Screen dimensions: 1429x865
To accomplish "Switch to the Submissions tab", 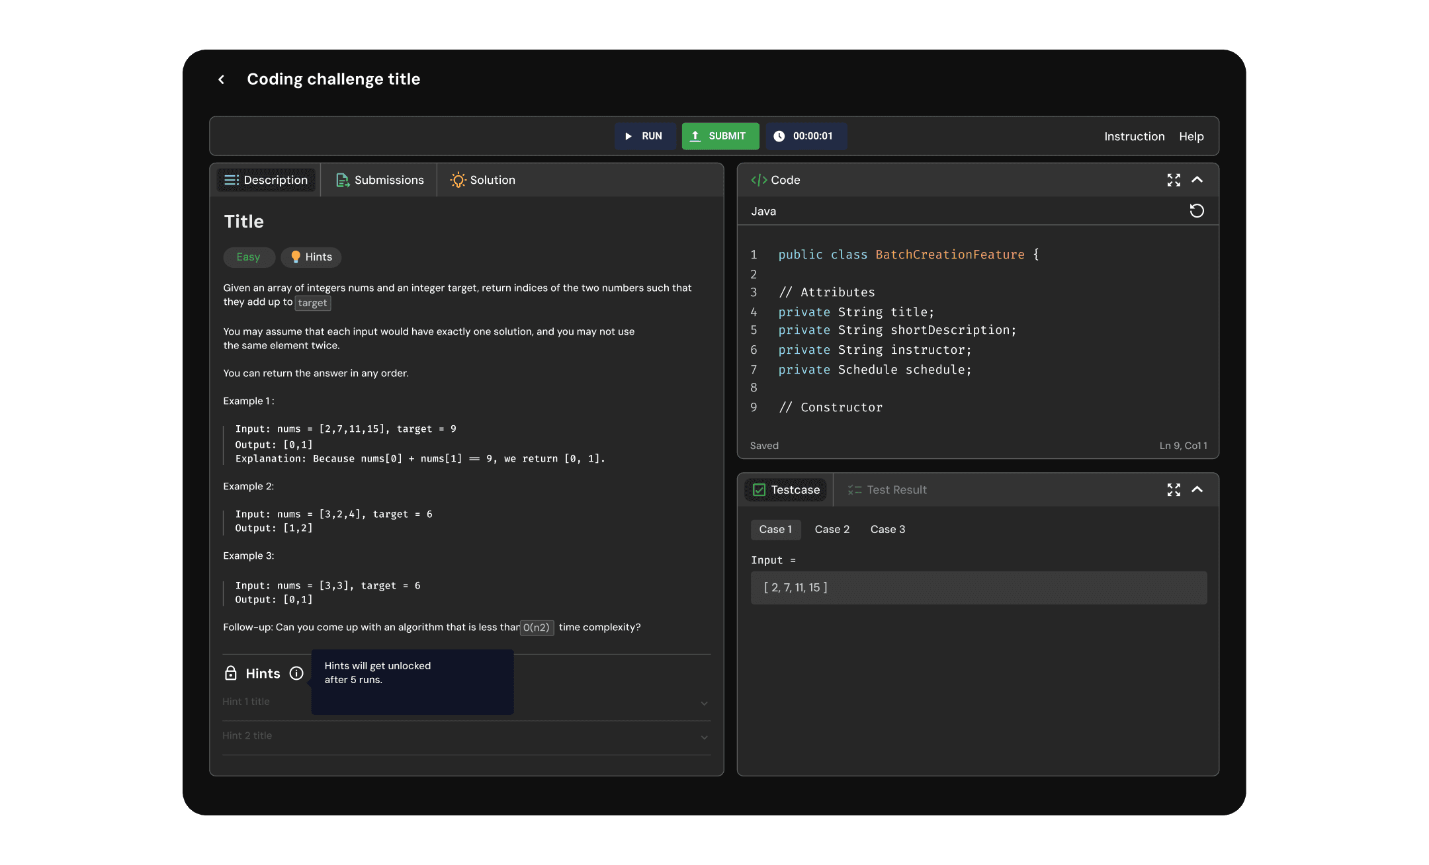I will pyautogui.click(x=380, y=180).
